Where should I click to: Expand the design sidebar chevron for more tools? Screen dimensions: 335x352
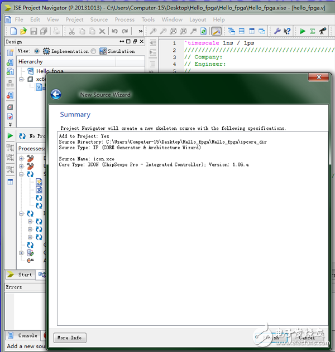pyautogui.click(x=10, y=124)
